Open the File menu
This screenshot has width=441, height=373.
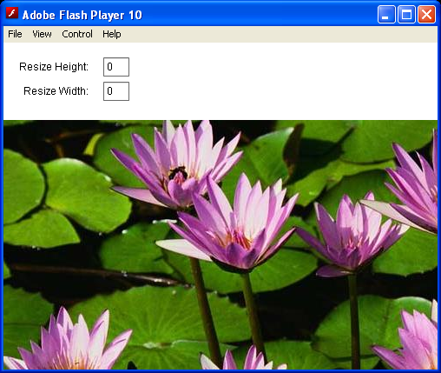click(x=15, y=34)
